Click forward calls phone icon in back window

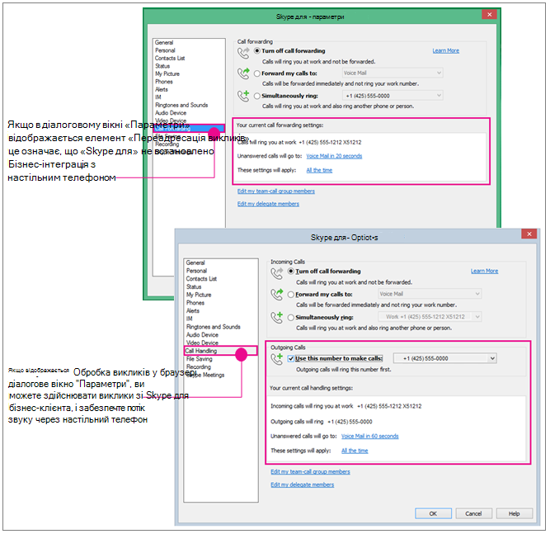coord(243,73)
